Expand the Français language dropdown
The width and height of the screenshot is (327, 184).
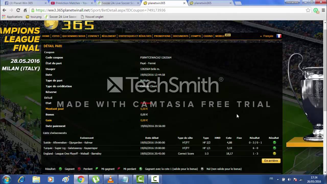(x=267, y=36)
